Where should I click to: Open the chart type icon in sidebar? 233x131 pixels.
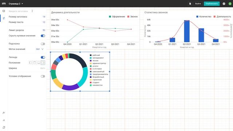coord(4,120)
